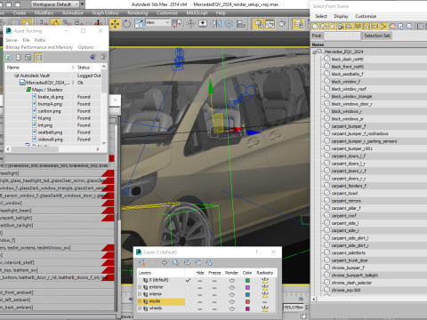The image size is (427, 320).
Task: Click the Name column header in Asset Tracking
Action: click(38, 68)
